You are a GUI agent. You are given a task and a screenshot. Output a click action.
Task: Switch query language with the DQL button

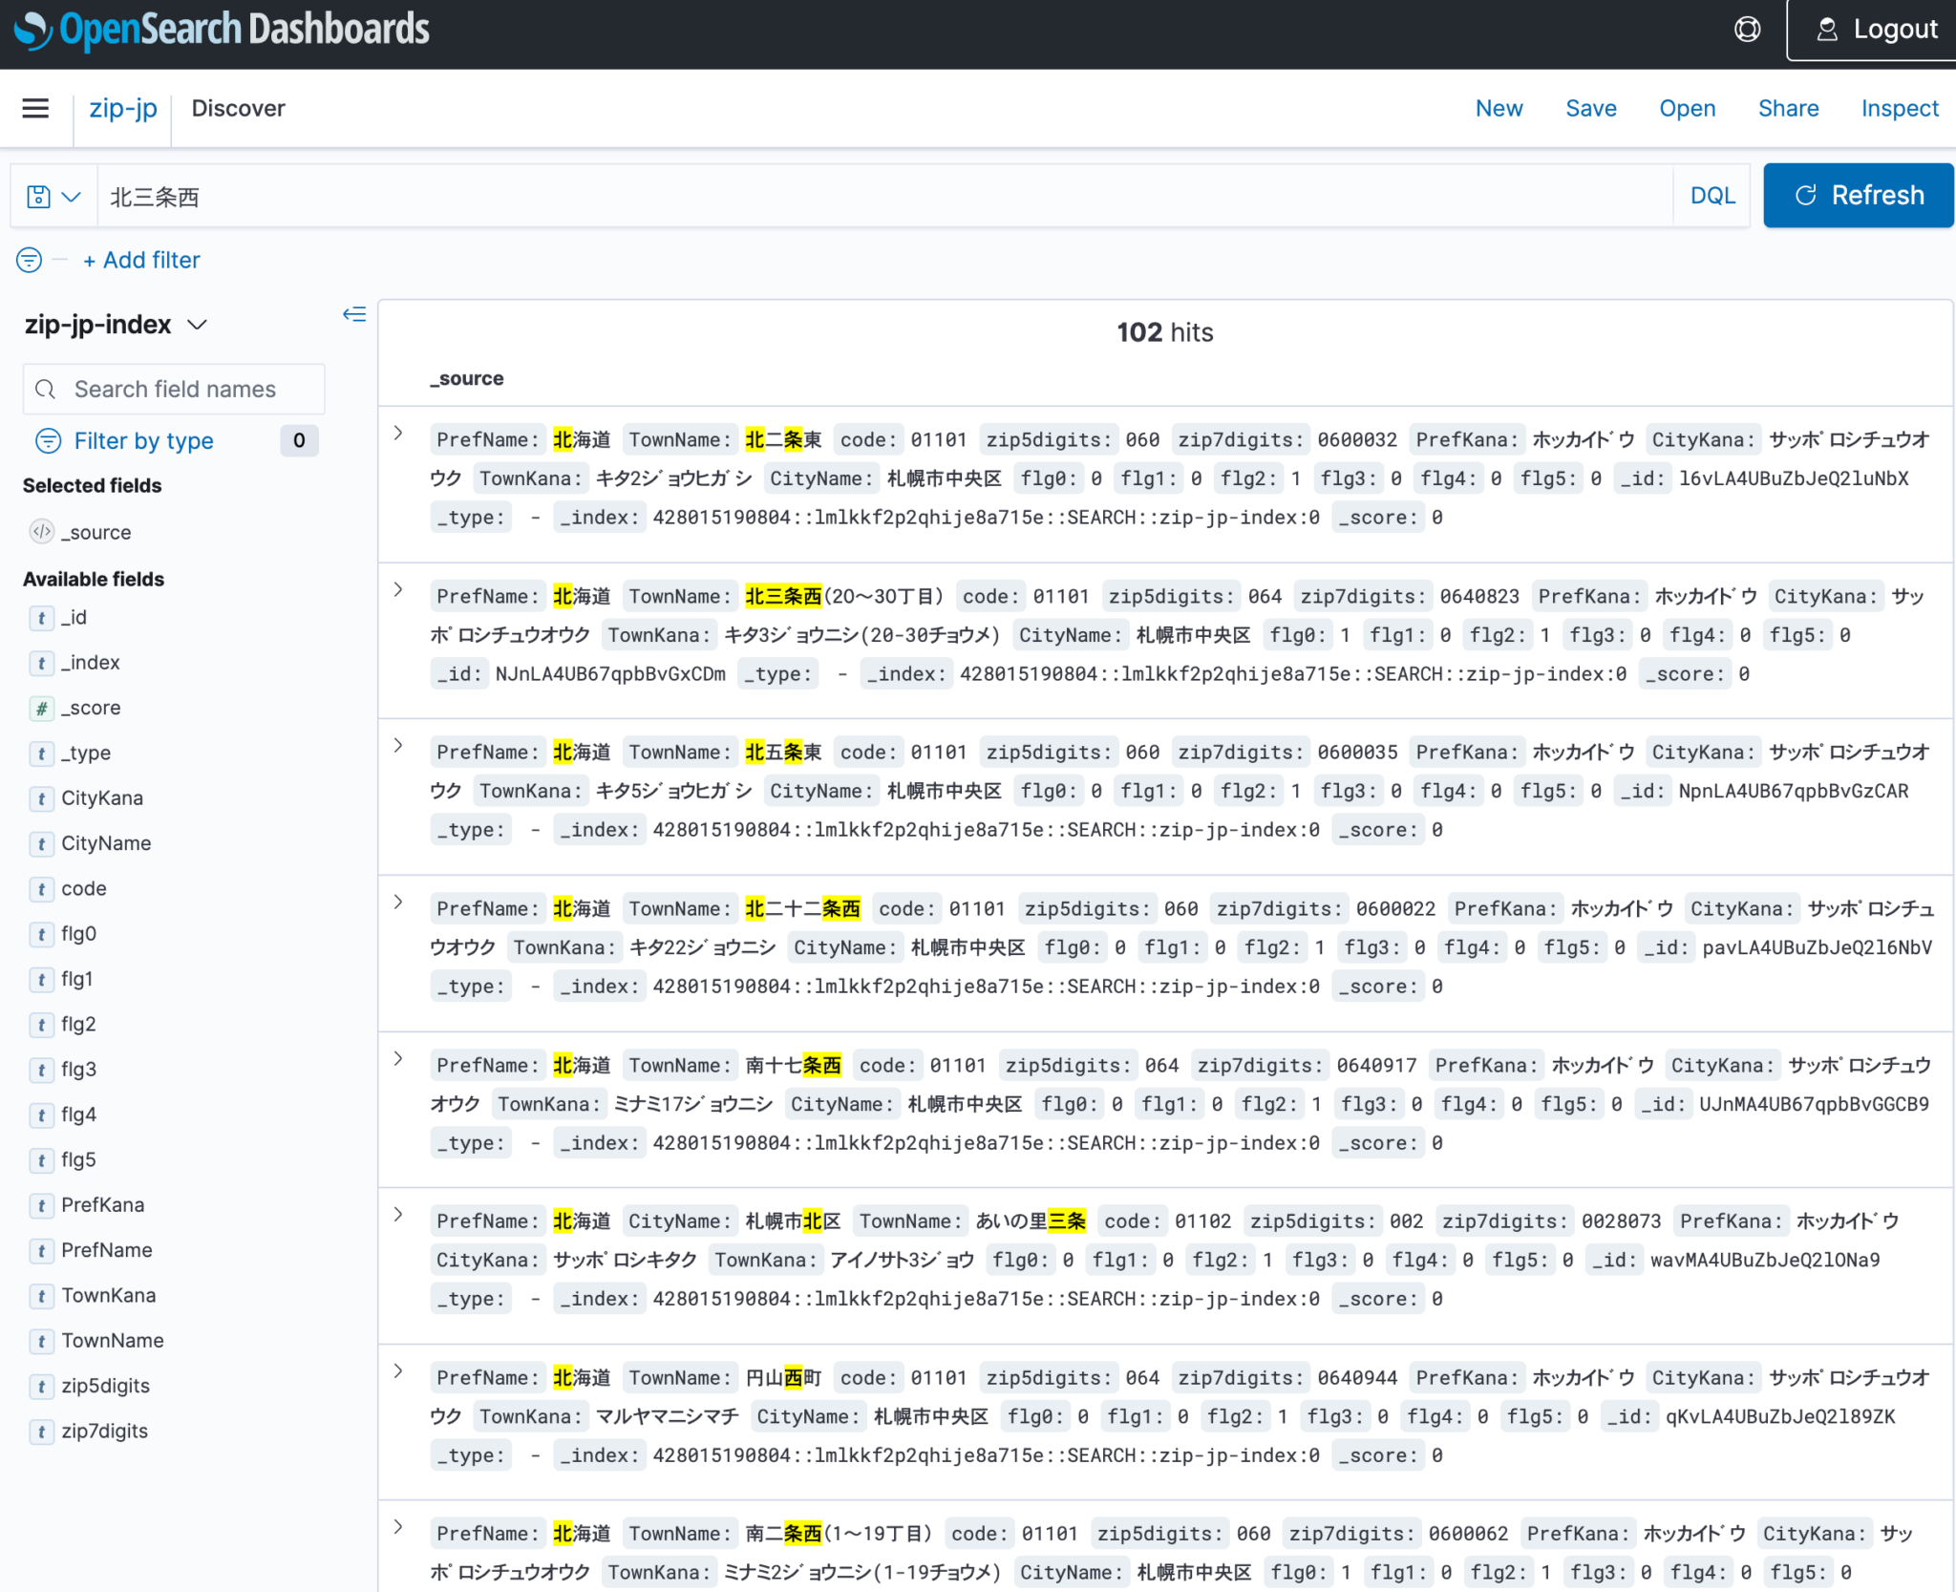point(1712,195)
